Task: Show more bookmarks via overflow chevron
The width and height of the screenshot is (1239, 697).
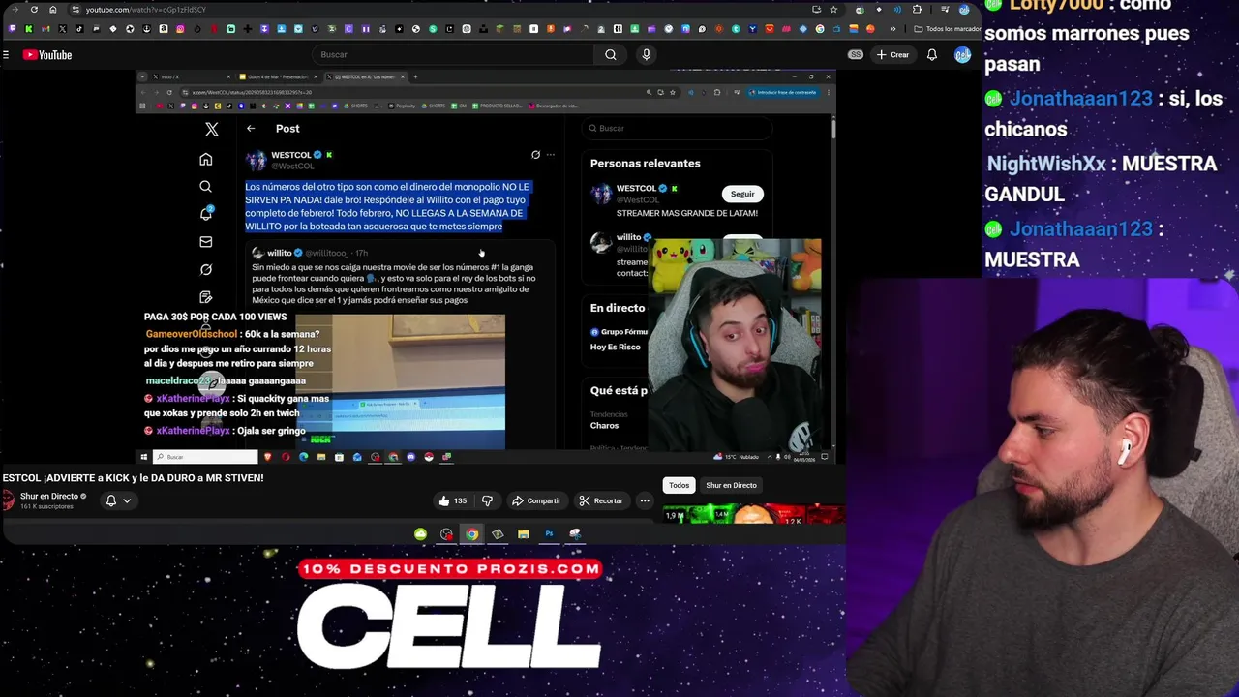Action: (892, 29)
